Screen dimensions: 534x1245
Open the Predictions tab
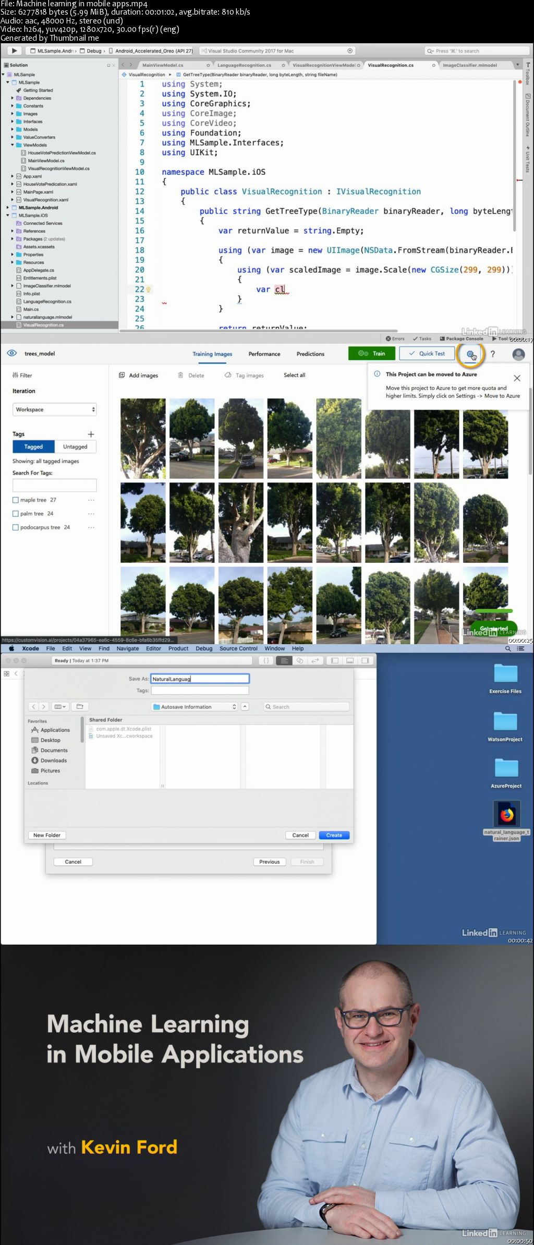[310, 354]
